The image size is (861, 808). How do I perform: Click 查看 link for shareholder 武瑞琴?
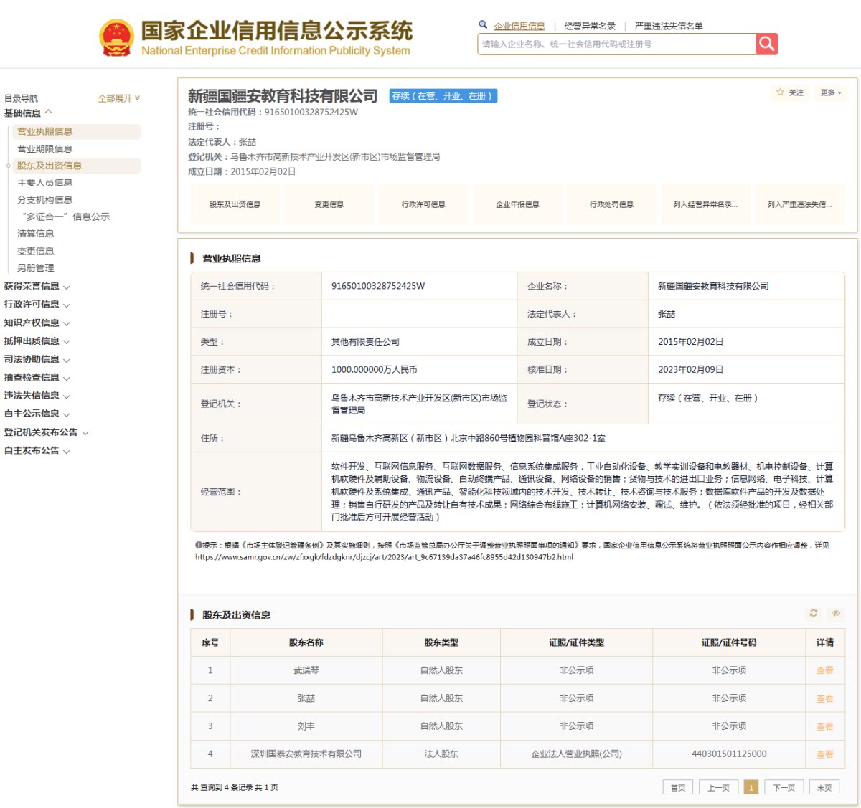coord(825,670)
